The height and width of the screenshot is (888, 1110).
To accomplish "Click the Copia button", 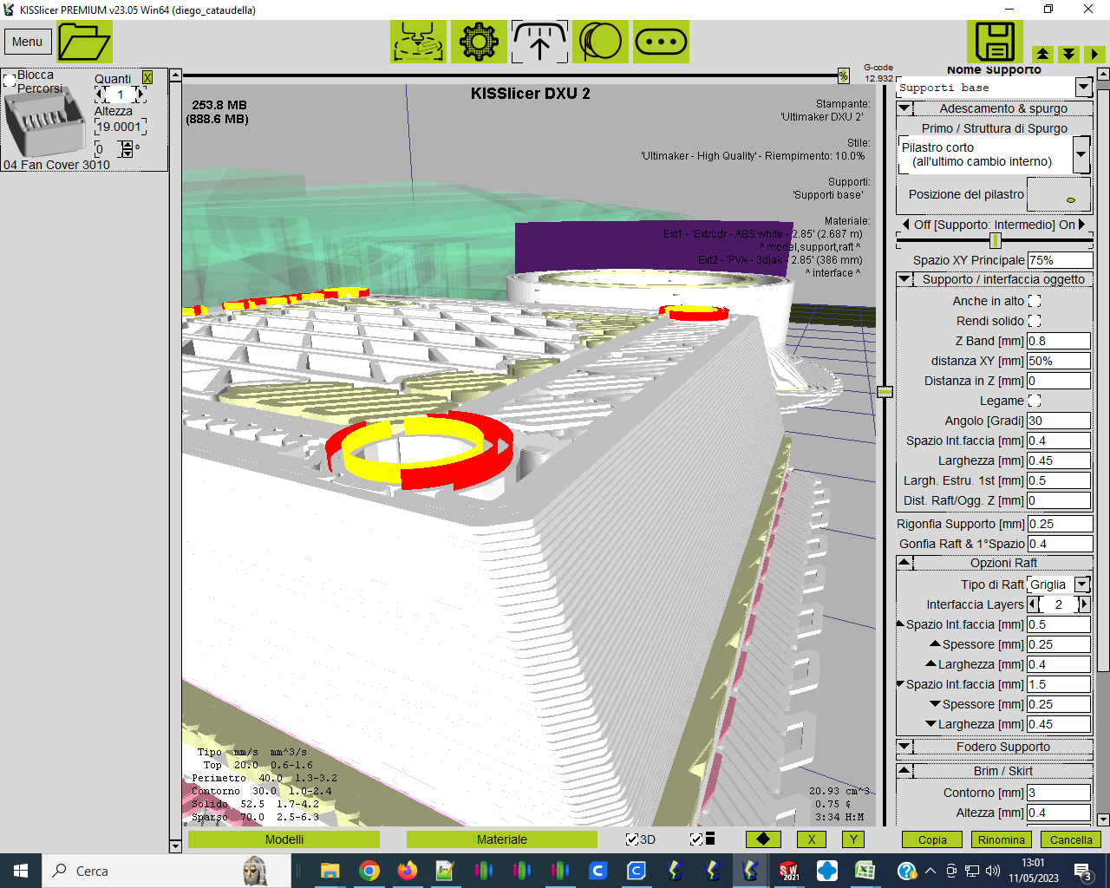I will pos(932,839).
